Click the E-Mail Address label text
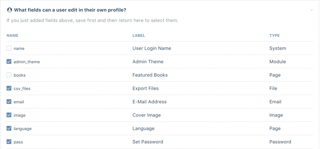The height and width of the screenshot is (149, 320). point(150,102)
